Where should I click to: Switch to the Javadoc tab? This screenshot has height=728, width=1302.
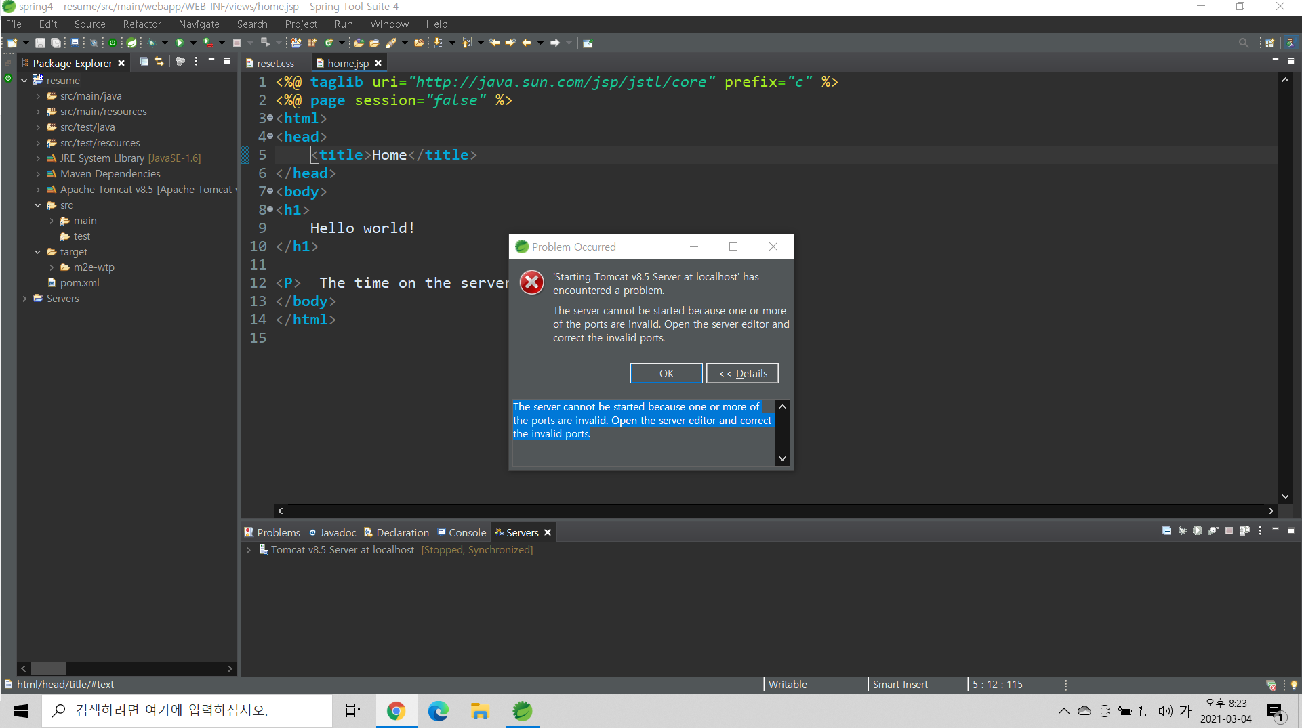(x=333, y=532)
